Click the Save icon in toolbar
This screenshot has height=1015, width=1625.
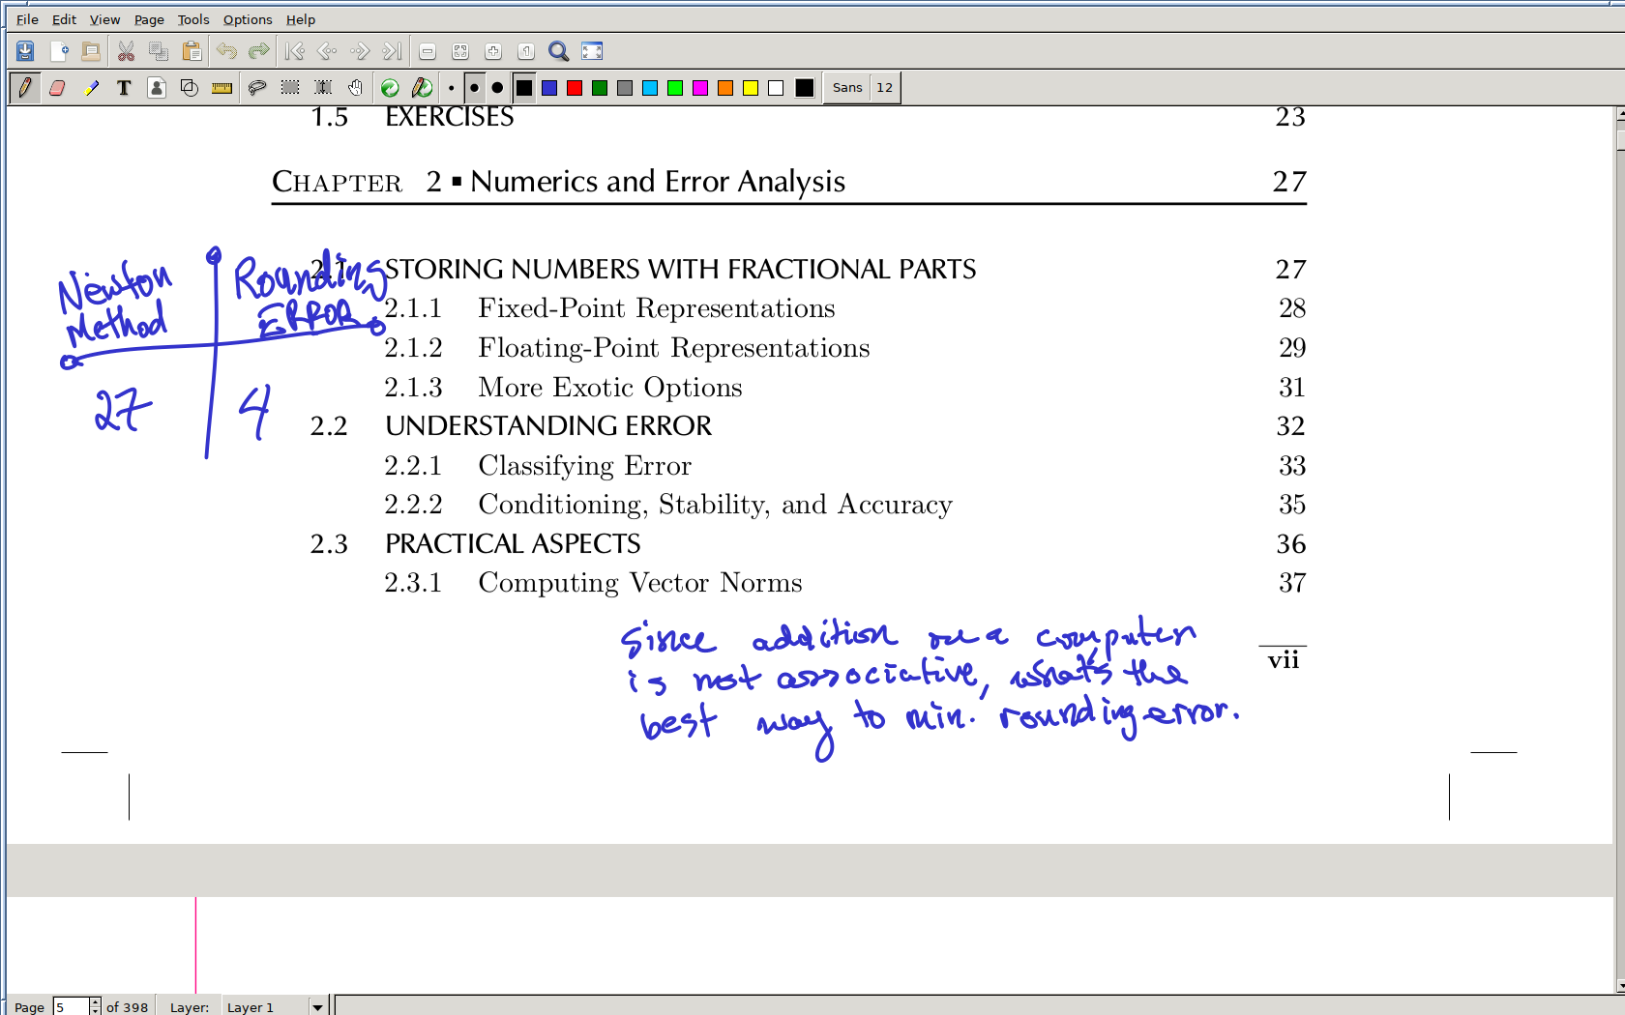[x=25, y=51]
